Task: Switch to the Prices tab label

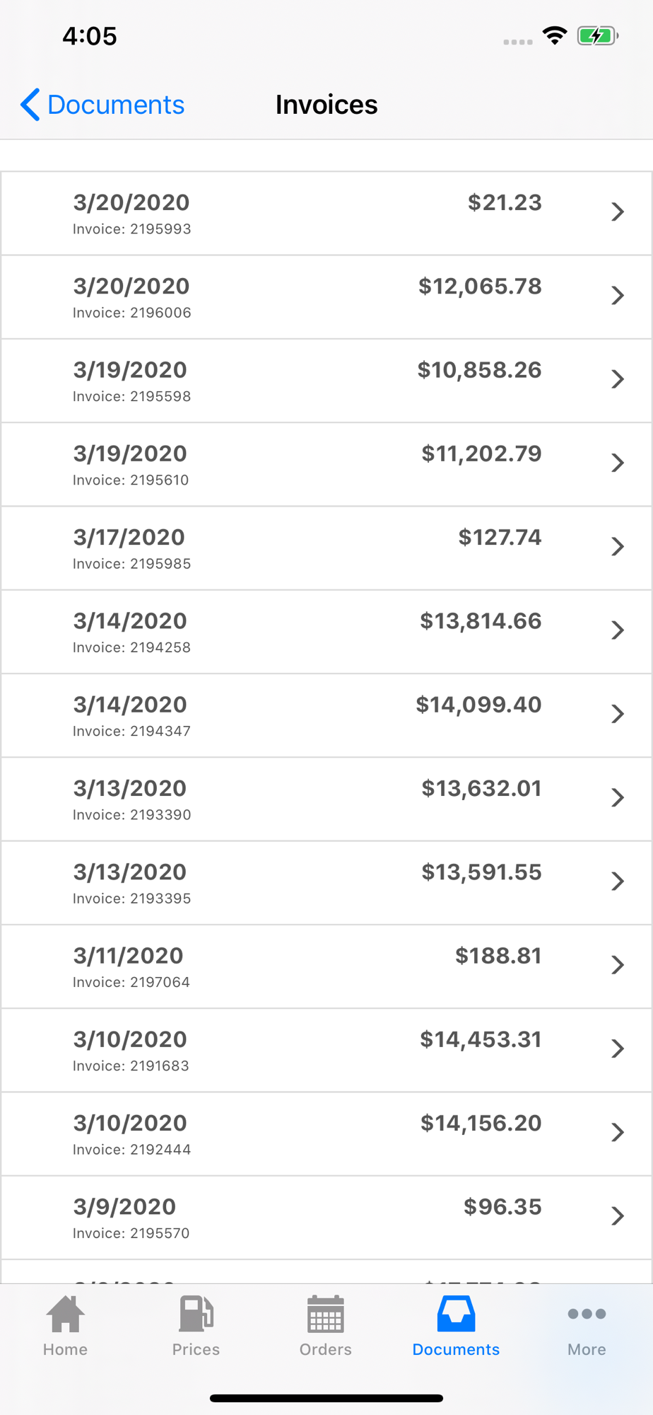Action: tap(196, 1349)
